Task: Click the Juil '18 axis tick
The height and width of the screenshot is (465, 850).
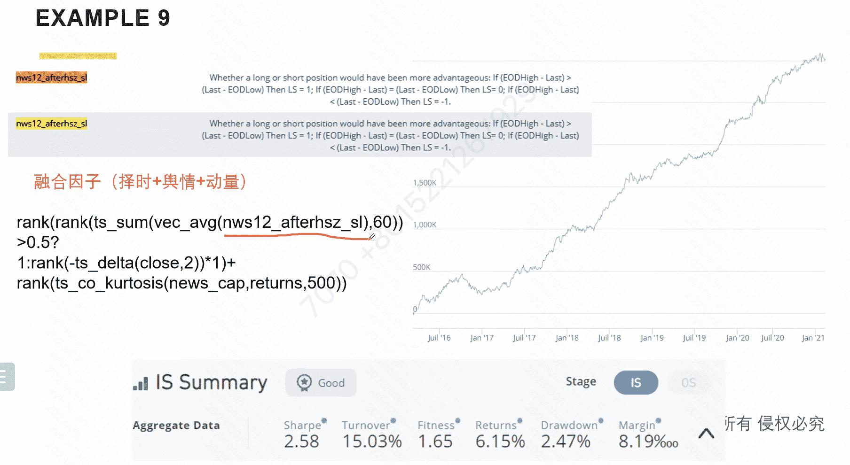Action: pyautogui.click(x=609, y=338)
